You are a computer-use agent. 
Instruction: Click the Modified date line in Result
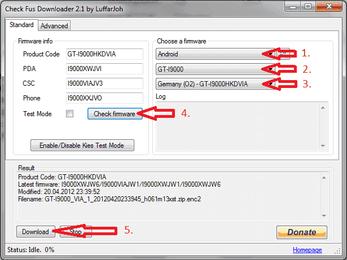pos(59,192)
